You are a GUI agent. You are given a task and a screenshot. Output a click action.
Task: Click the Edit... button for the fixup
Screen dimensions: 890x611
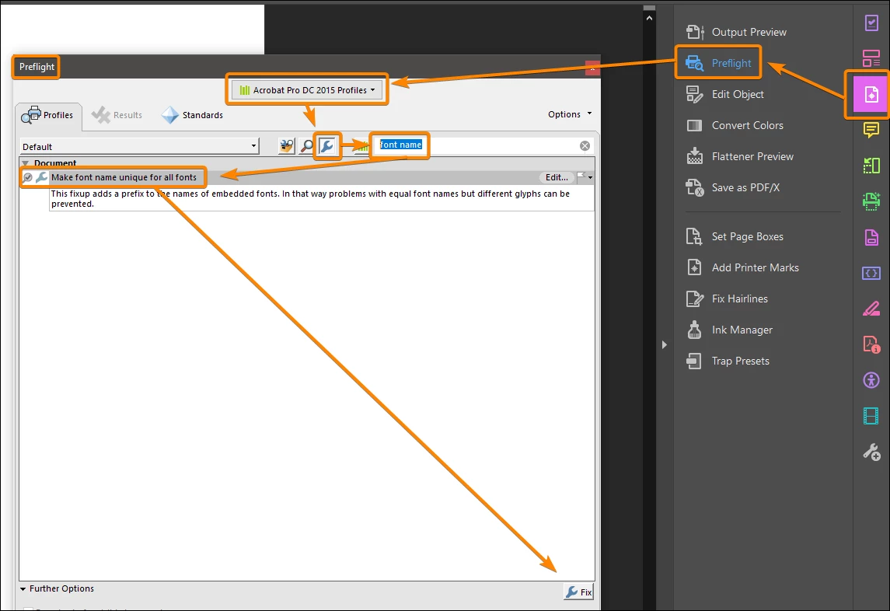point(557,177)
